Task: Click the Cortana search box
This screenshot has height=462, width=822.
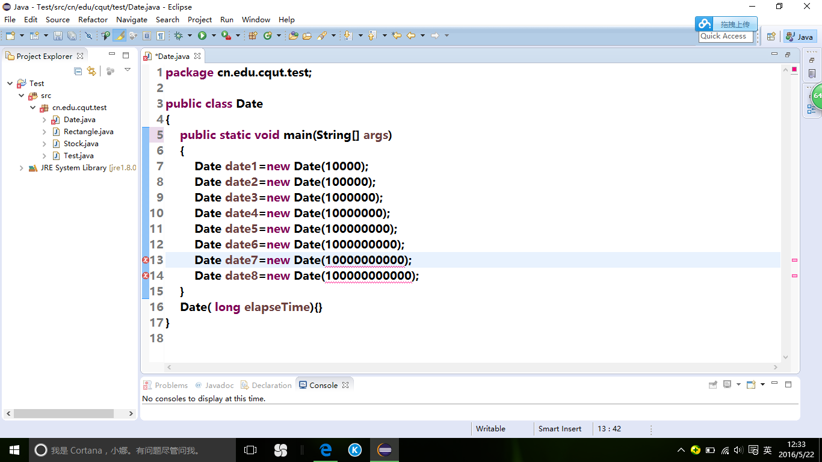Action: tap(132, 450)
